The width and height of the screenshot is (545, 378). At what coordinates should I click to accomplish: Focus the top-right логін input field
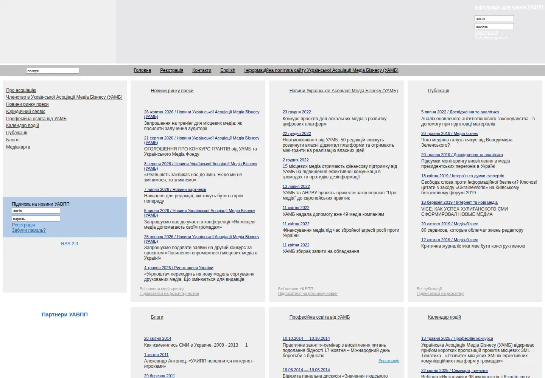point(494,18)
